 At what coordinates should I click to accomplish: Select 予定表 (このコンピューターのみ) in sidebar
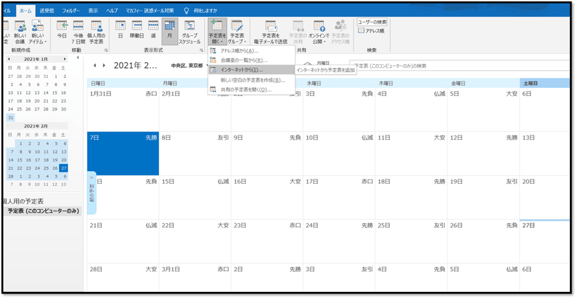pyautogui.click(x=43, y=211)
